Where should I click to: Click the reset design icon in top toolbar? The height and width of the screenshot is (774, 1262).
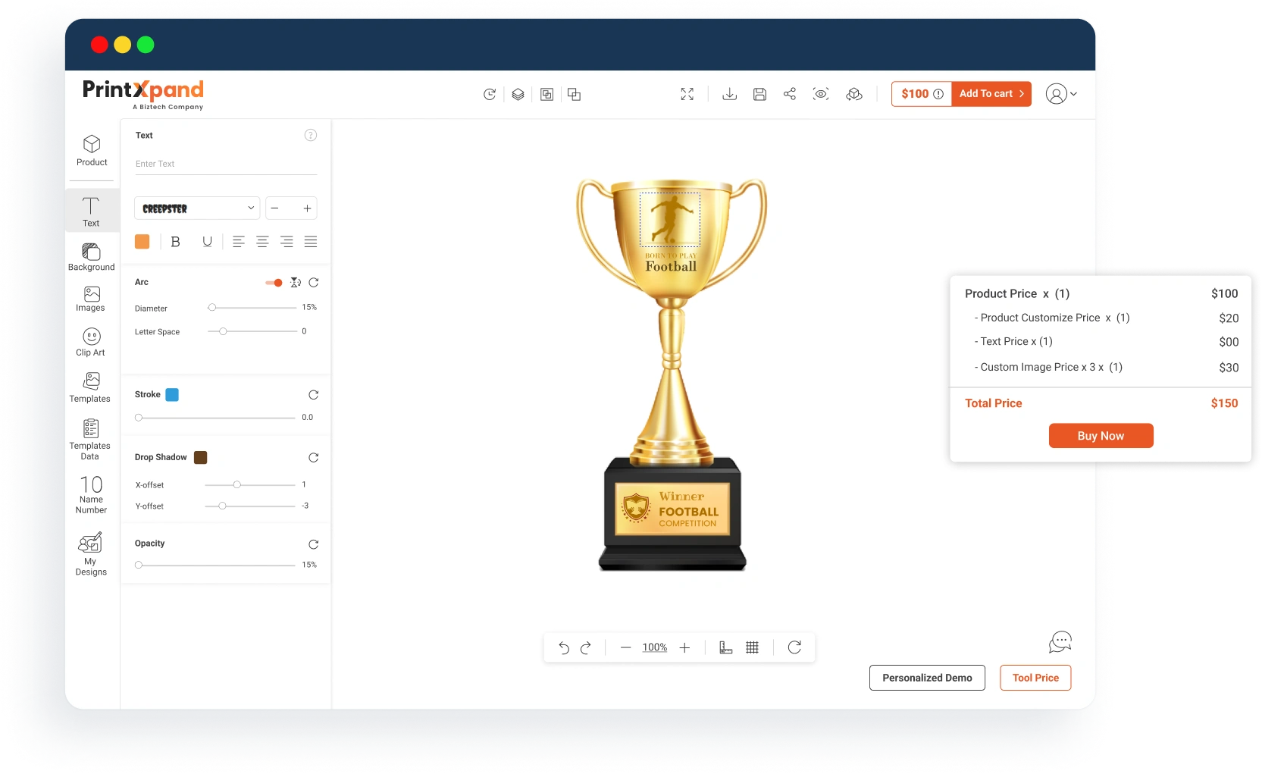tap(490, 94)
